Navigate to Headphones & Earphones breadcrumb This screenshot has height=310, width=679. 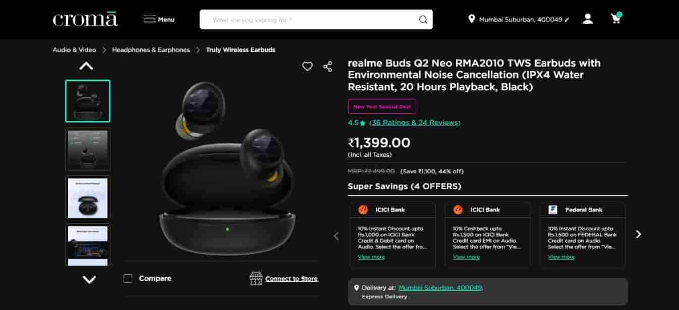tap(150, 49)
